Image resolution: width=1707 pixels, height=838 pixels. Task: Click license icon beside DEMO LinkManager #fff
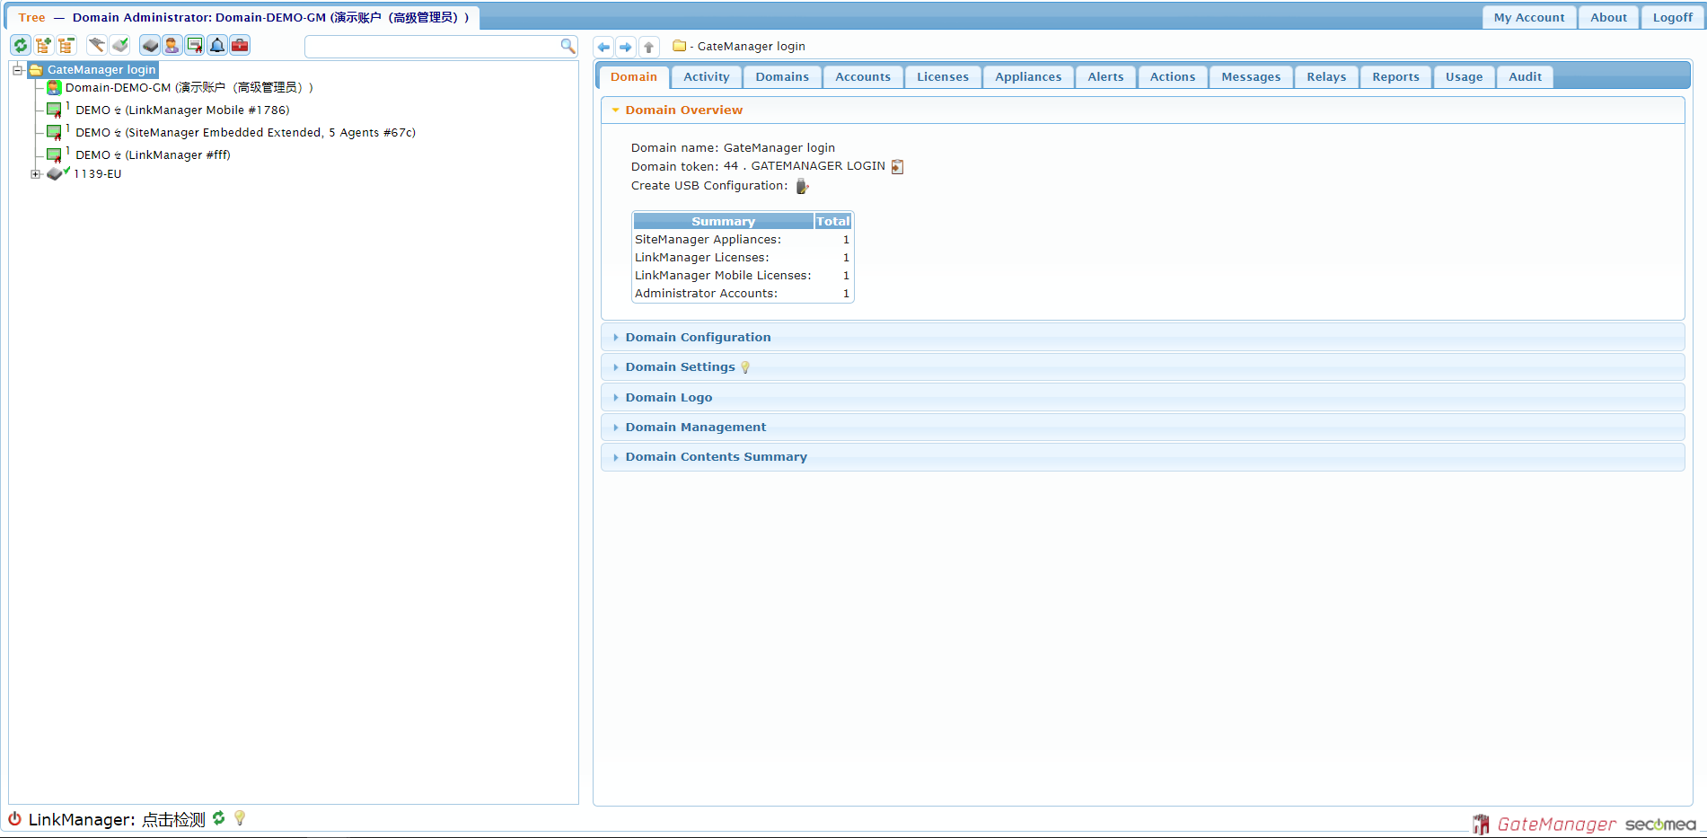[55, 155]
